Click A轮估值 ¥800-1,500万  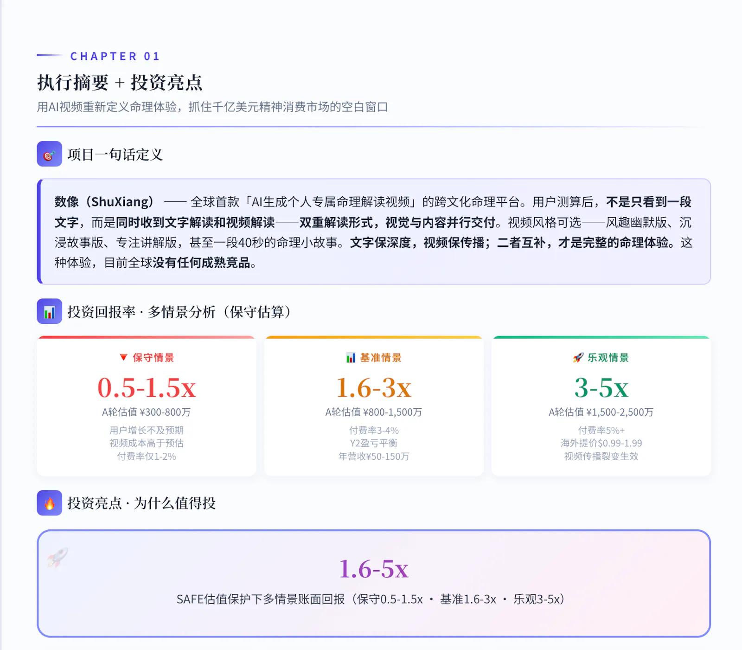(x=374, y=412)
